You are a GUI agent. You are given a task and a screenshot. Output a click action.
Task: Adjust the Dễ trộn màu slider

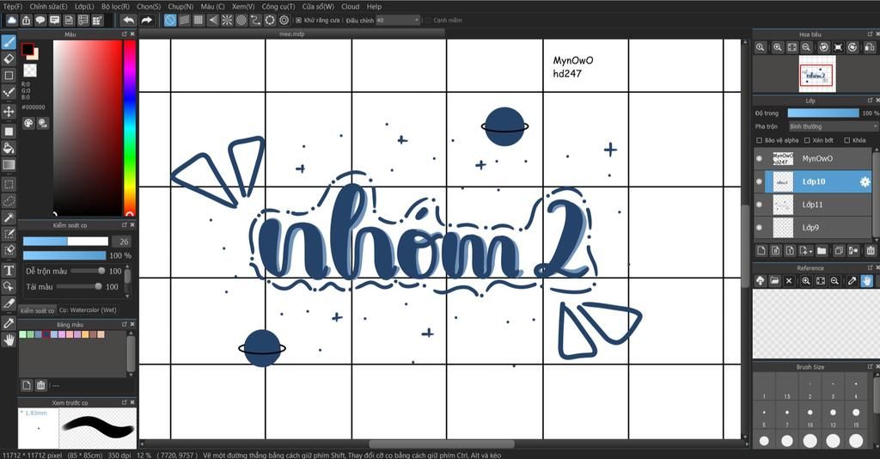click(88, 271)
